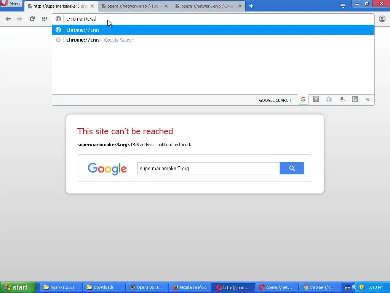
Task: Click the blue magnifier search button
Action: pos(292,168)
